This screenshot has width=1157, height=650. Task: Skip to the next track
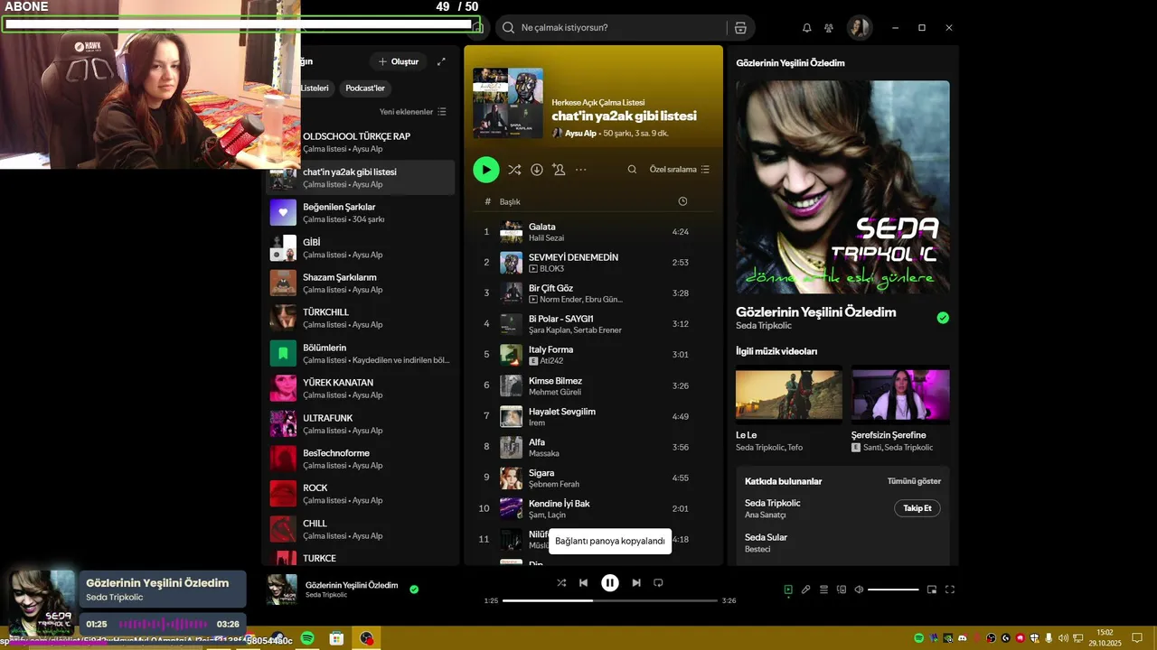636,583
